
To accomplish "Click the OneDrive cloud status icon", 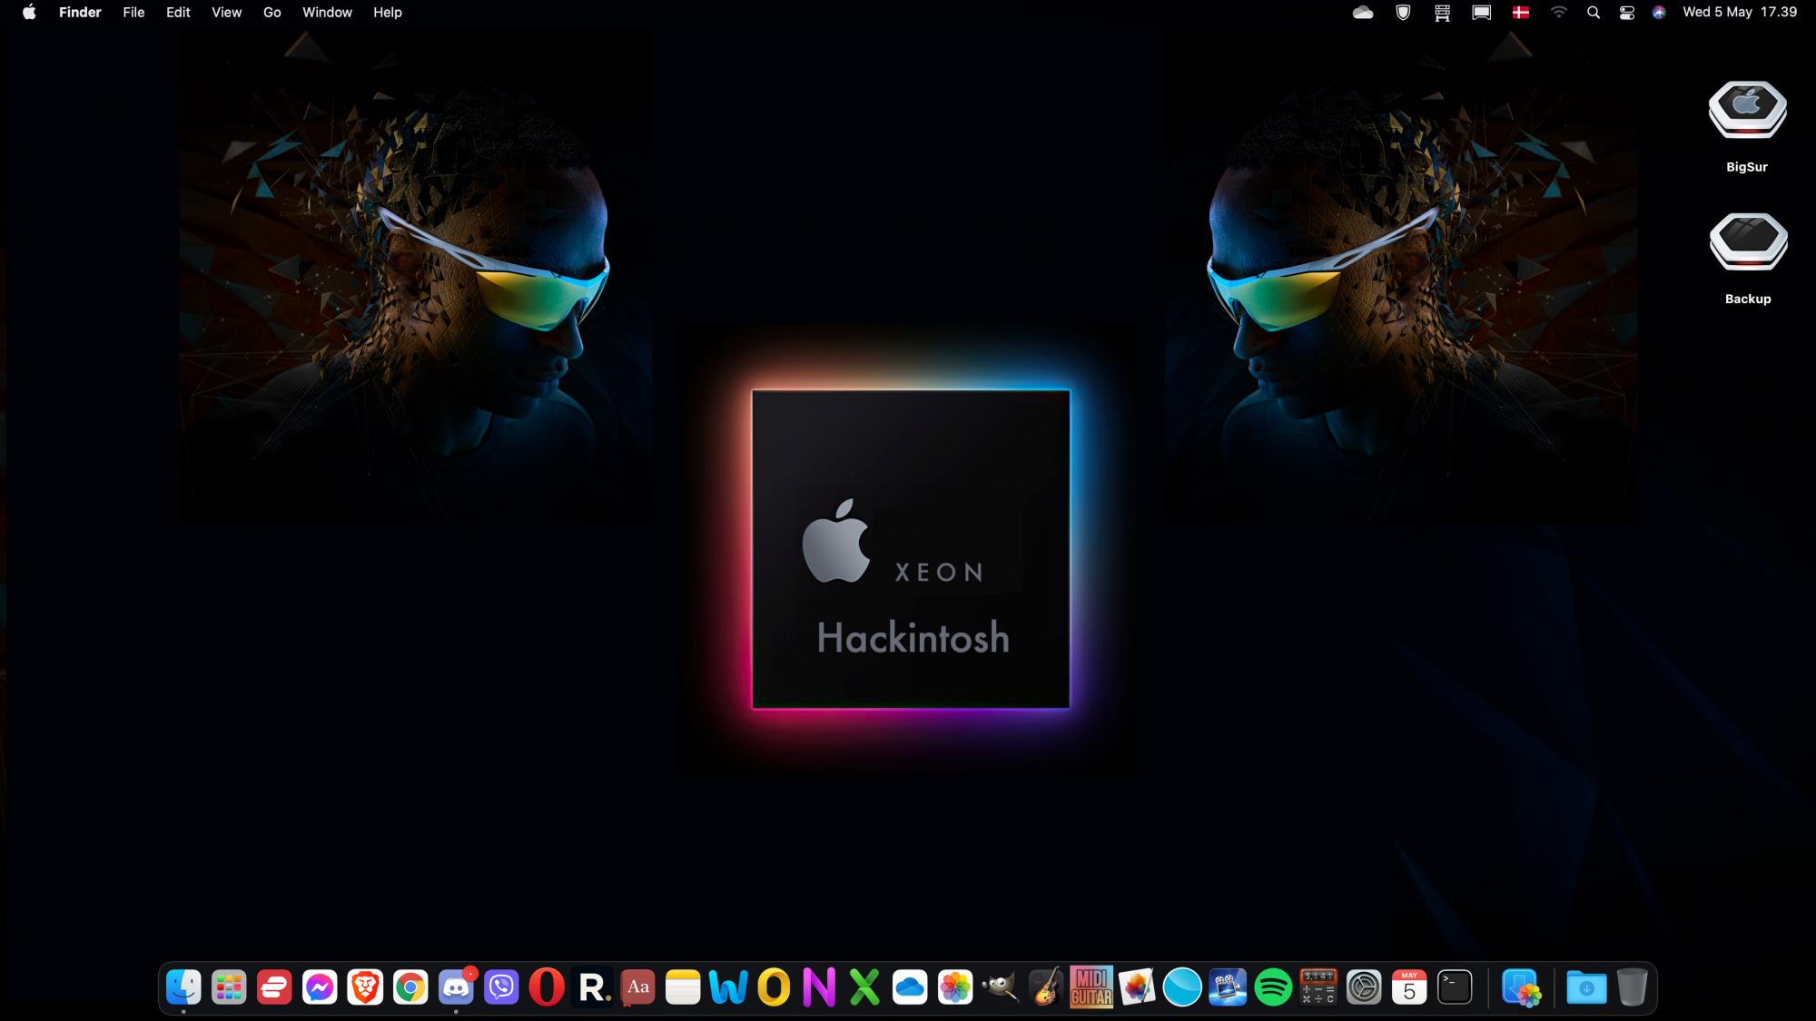I will [x=1363, y=12].
